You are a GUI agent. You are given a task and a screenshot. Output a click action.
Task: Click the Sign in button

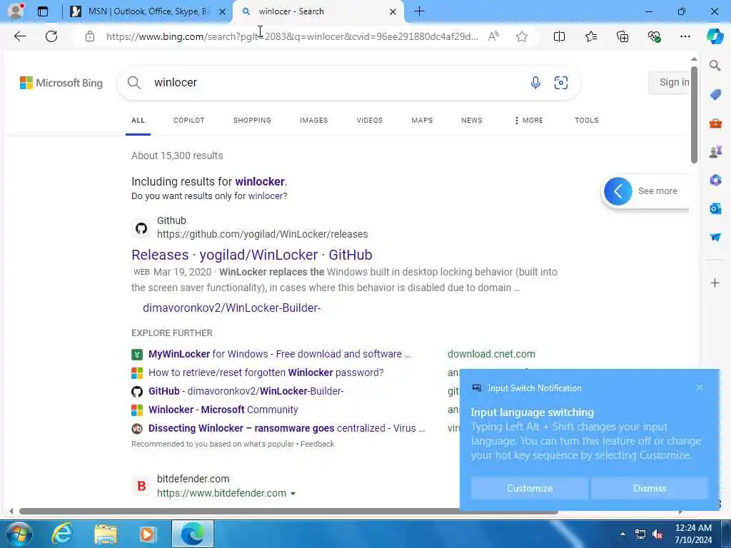670,83
